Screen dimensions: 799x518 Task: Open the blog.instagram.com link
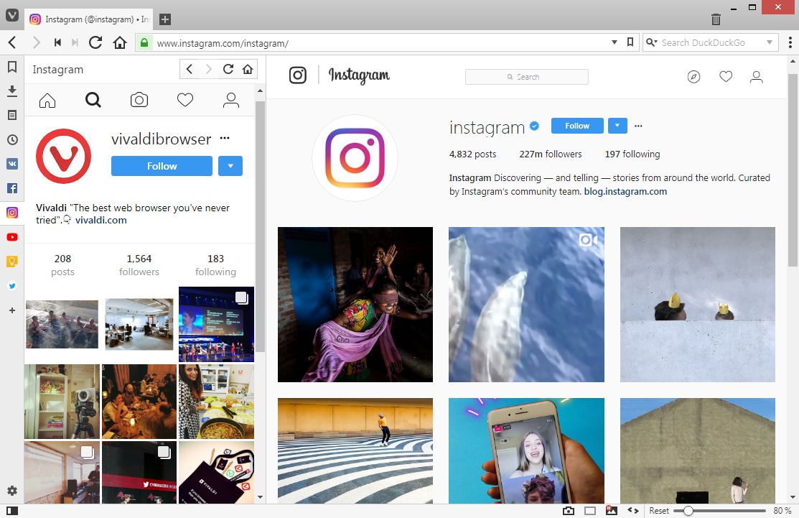click(625, 191)
